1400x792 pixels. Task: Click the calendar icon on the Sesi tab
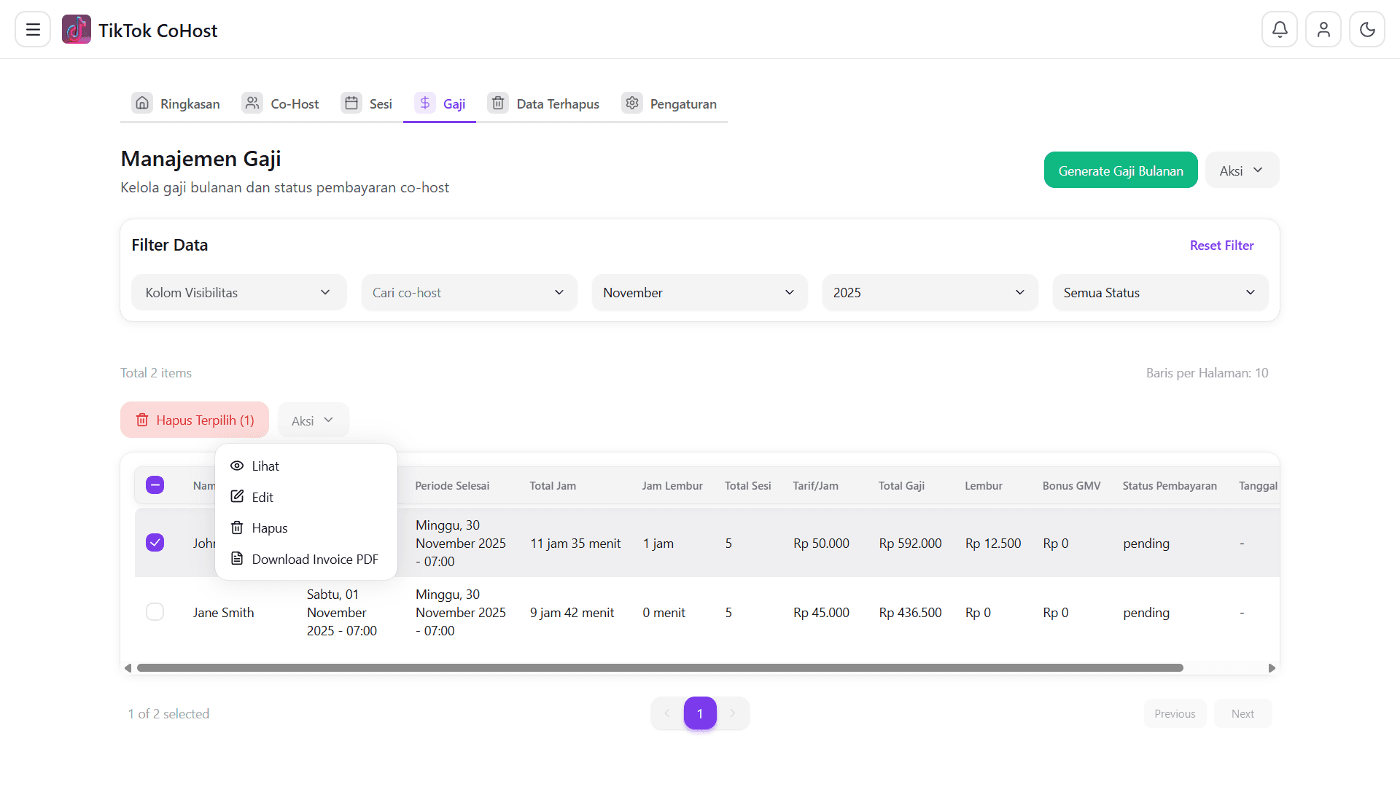pyautogui.click(x=351, y=103)
